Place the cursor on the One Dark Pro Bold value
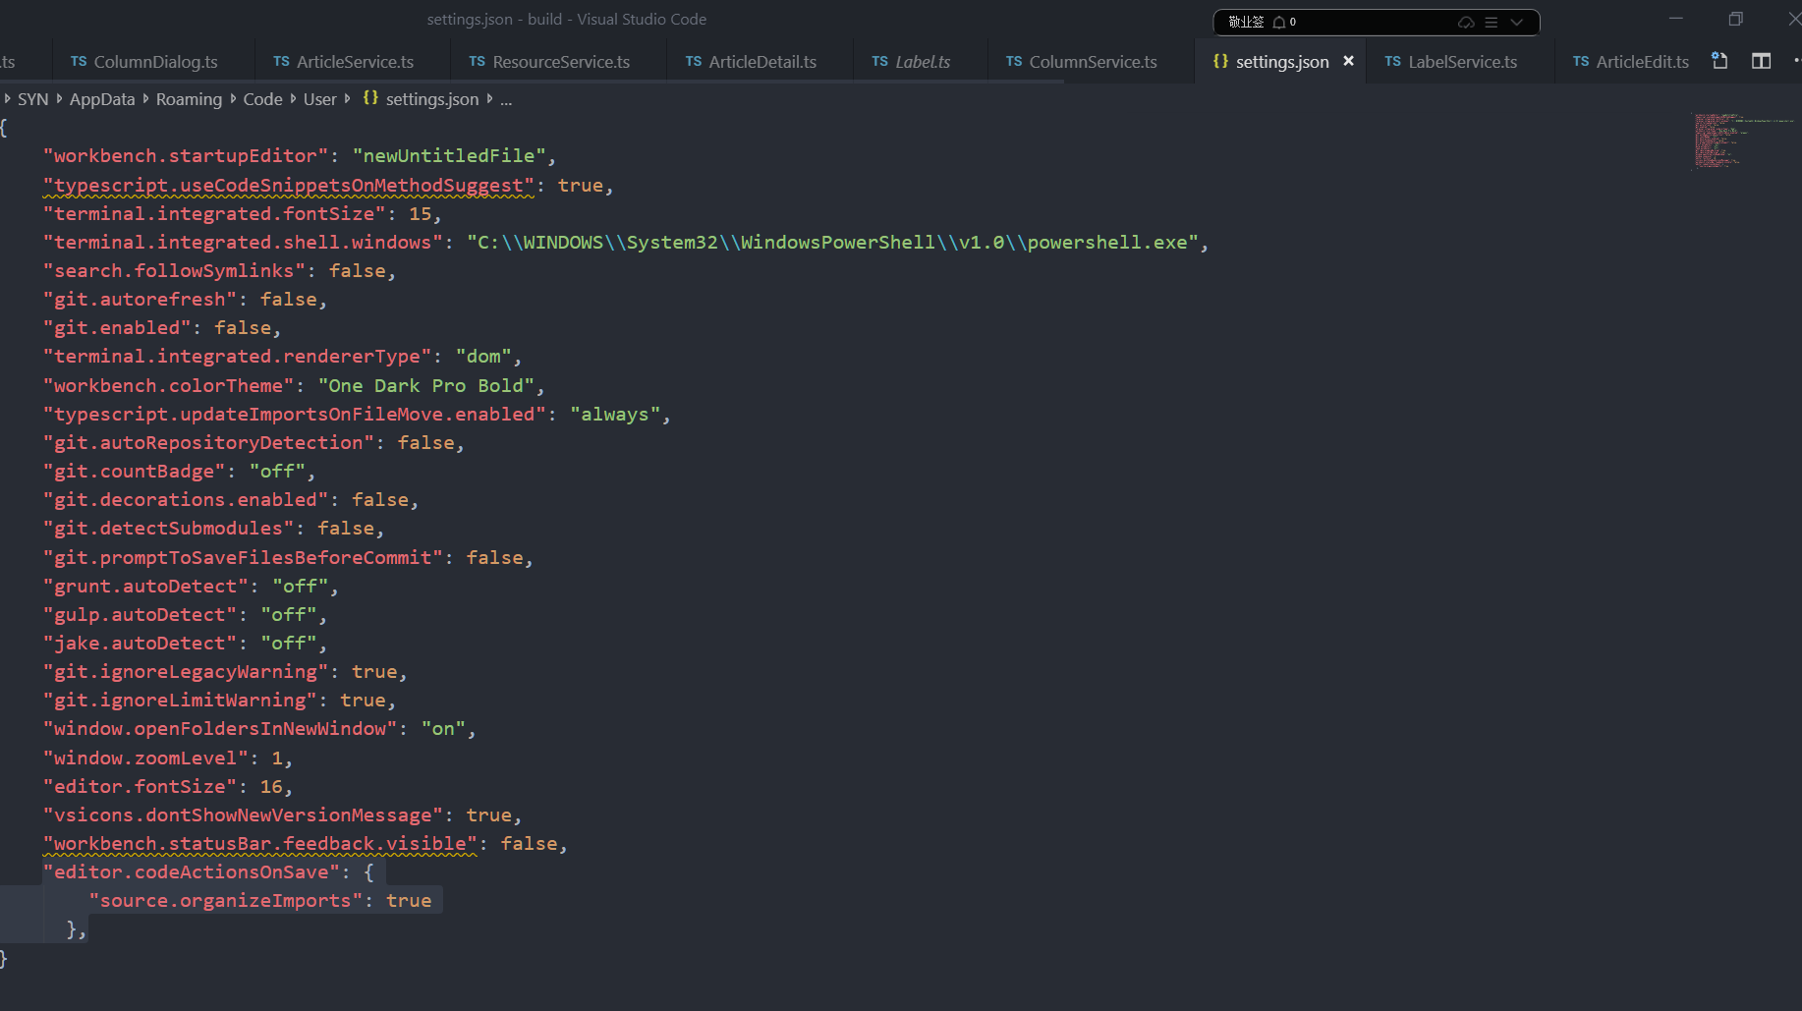Image resolution: width=1802 pixels, height=1011 pixels. pyautogui.click(x=425, y=385)
